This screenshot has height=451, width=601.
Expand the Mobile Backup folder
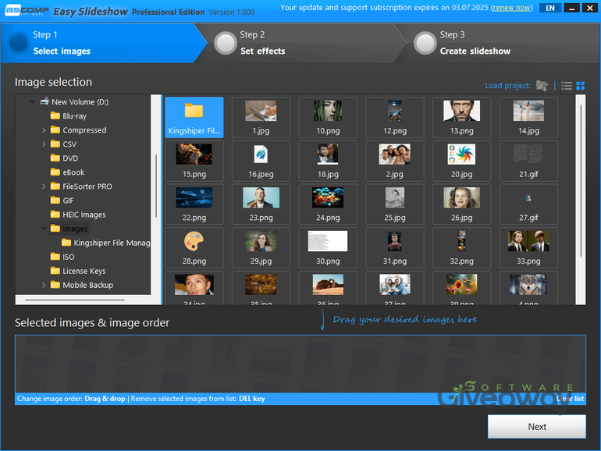[x=44, y=285]
